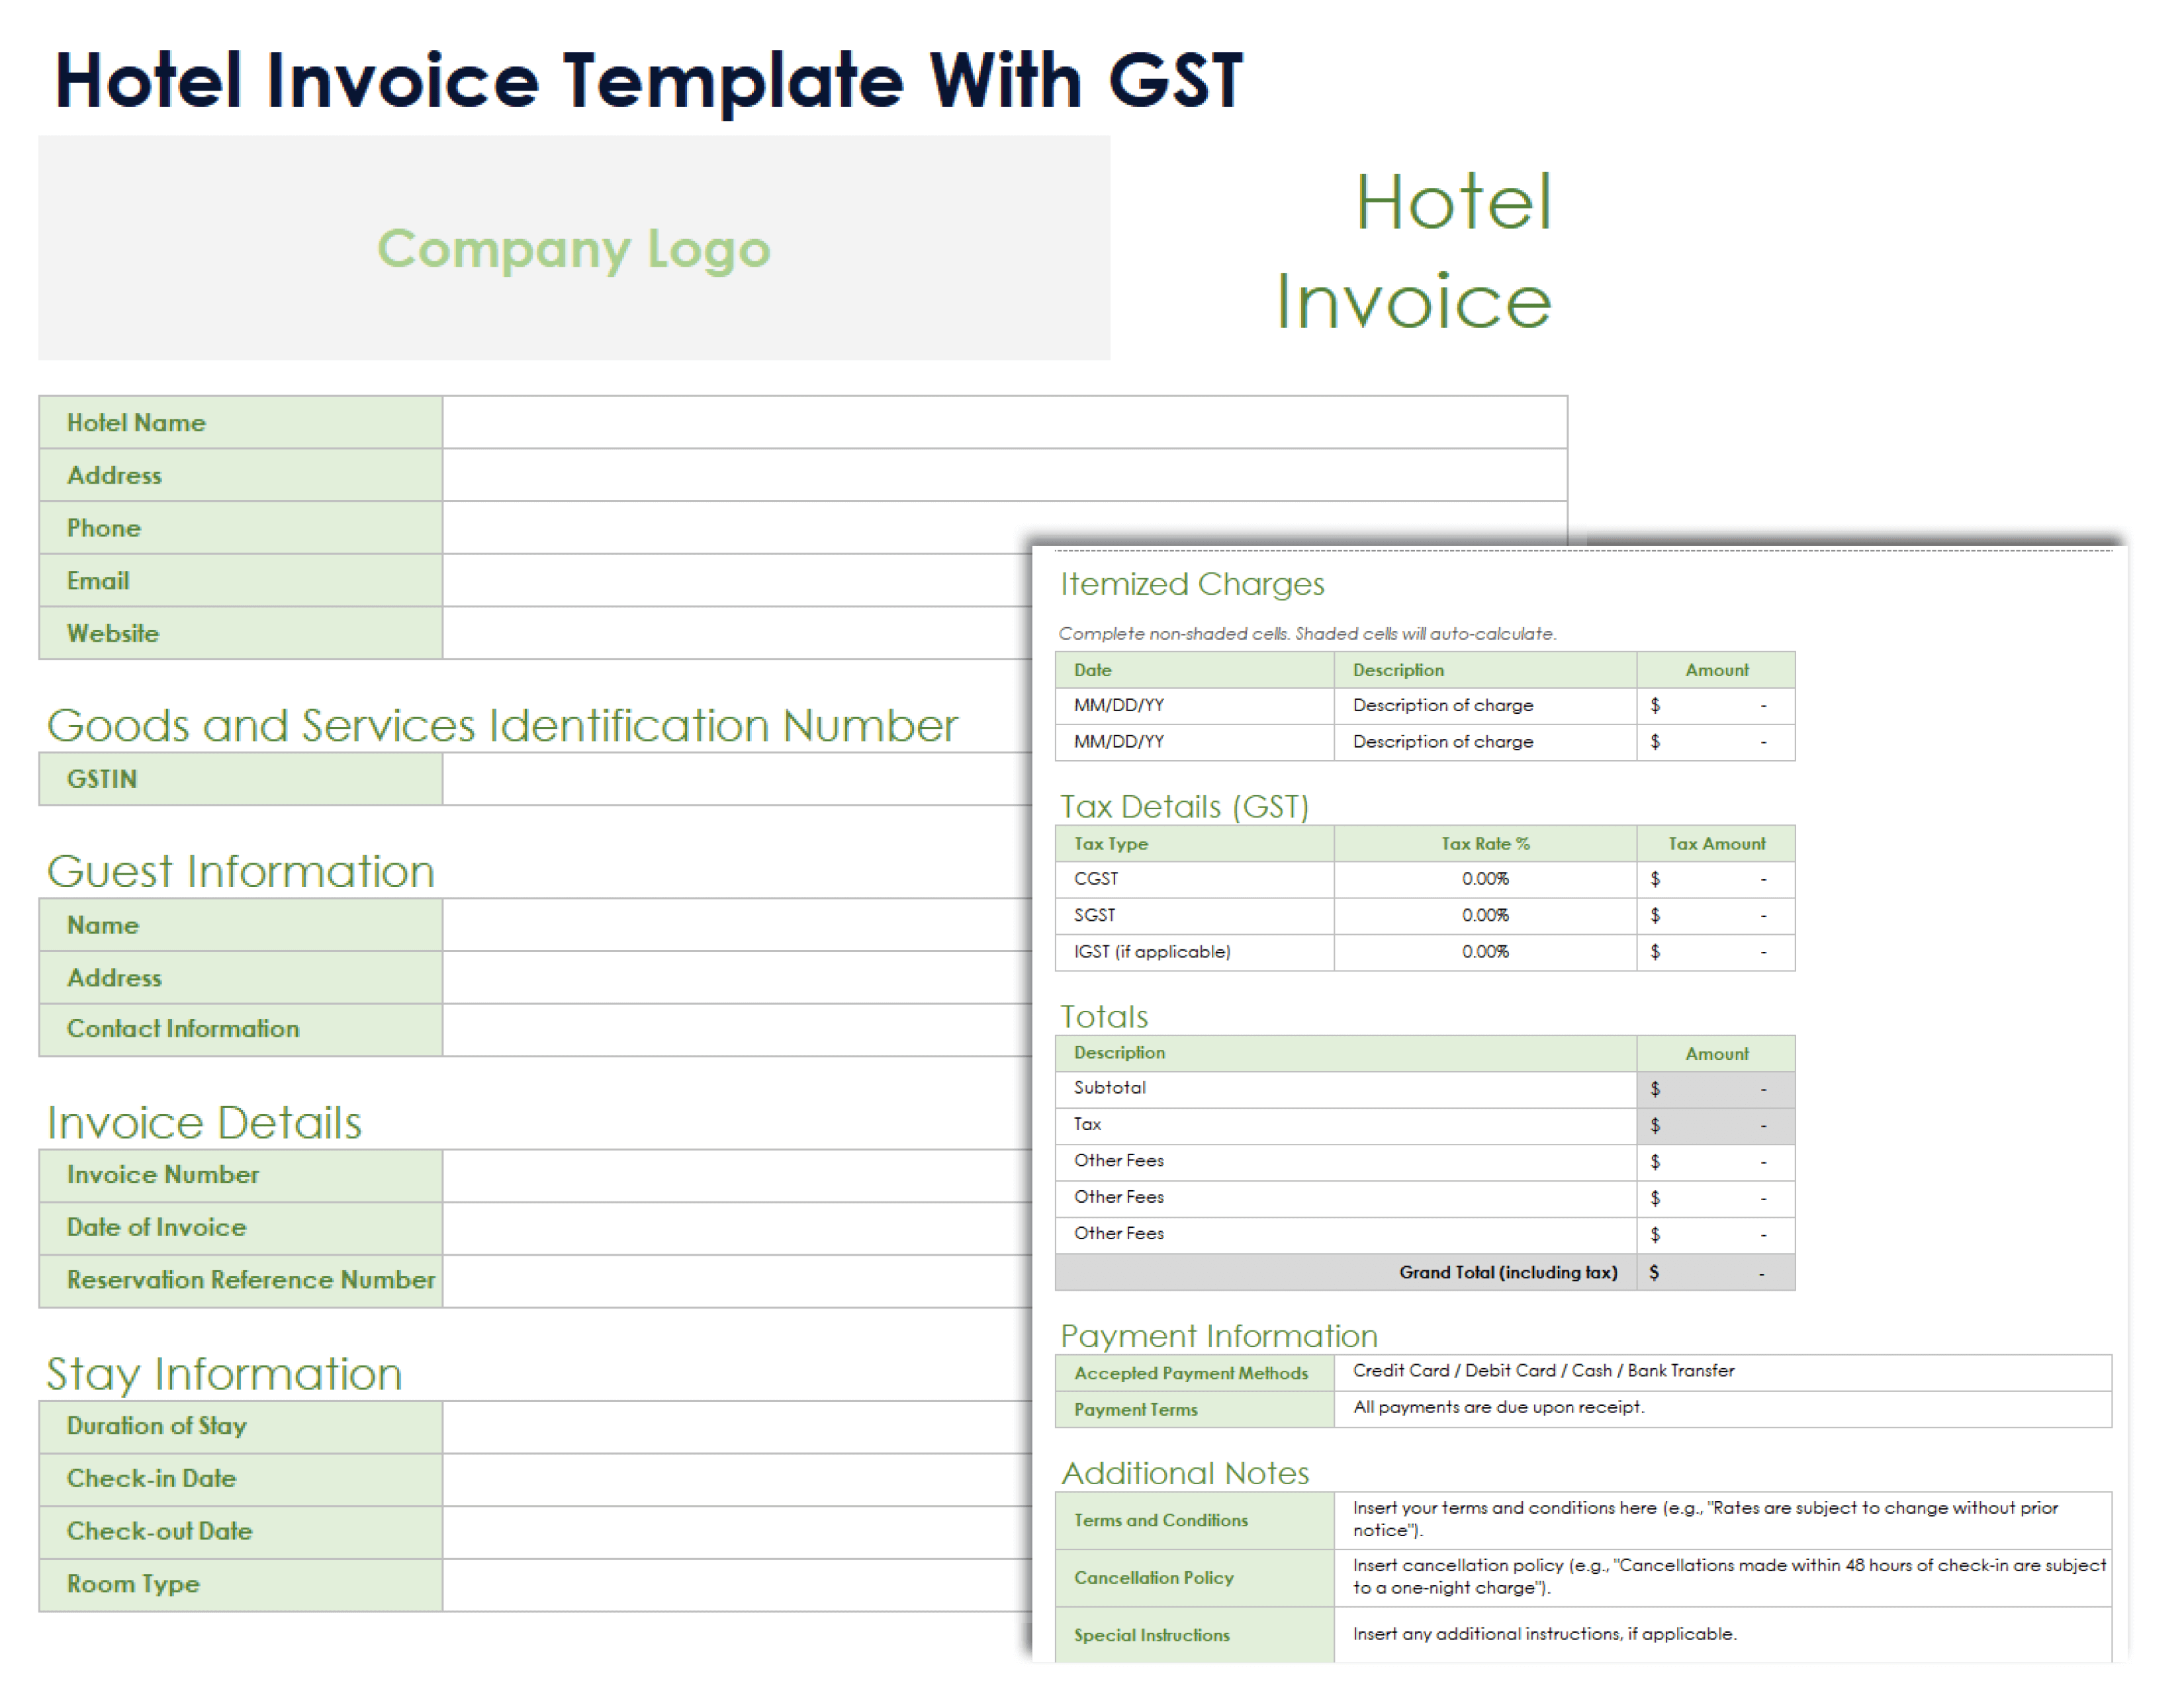The image size is (2184, 1687).
Task: Click the 'CGST' tax type cell
Action: coord(1195,879)
